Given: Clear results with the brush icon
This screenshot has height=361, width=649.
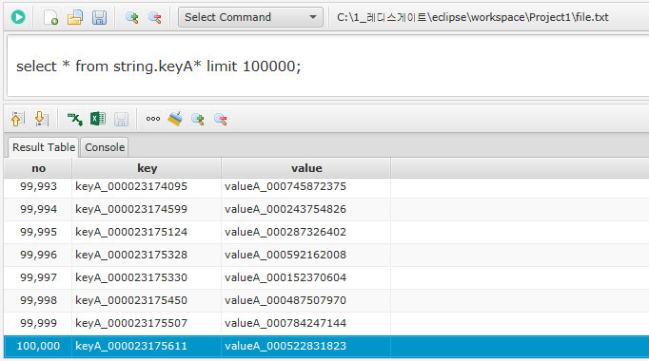Looking at the screenshot, I should [x=175, y=119].
